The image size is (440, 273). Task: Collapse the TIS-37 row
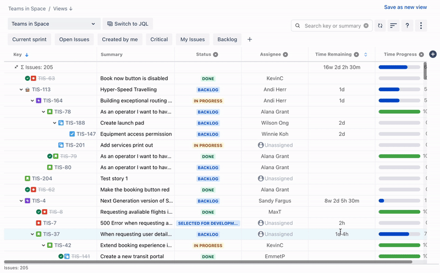32,234
